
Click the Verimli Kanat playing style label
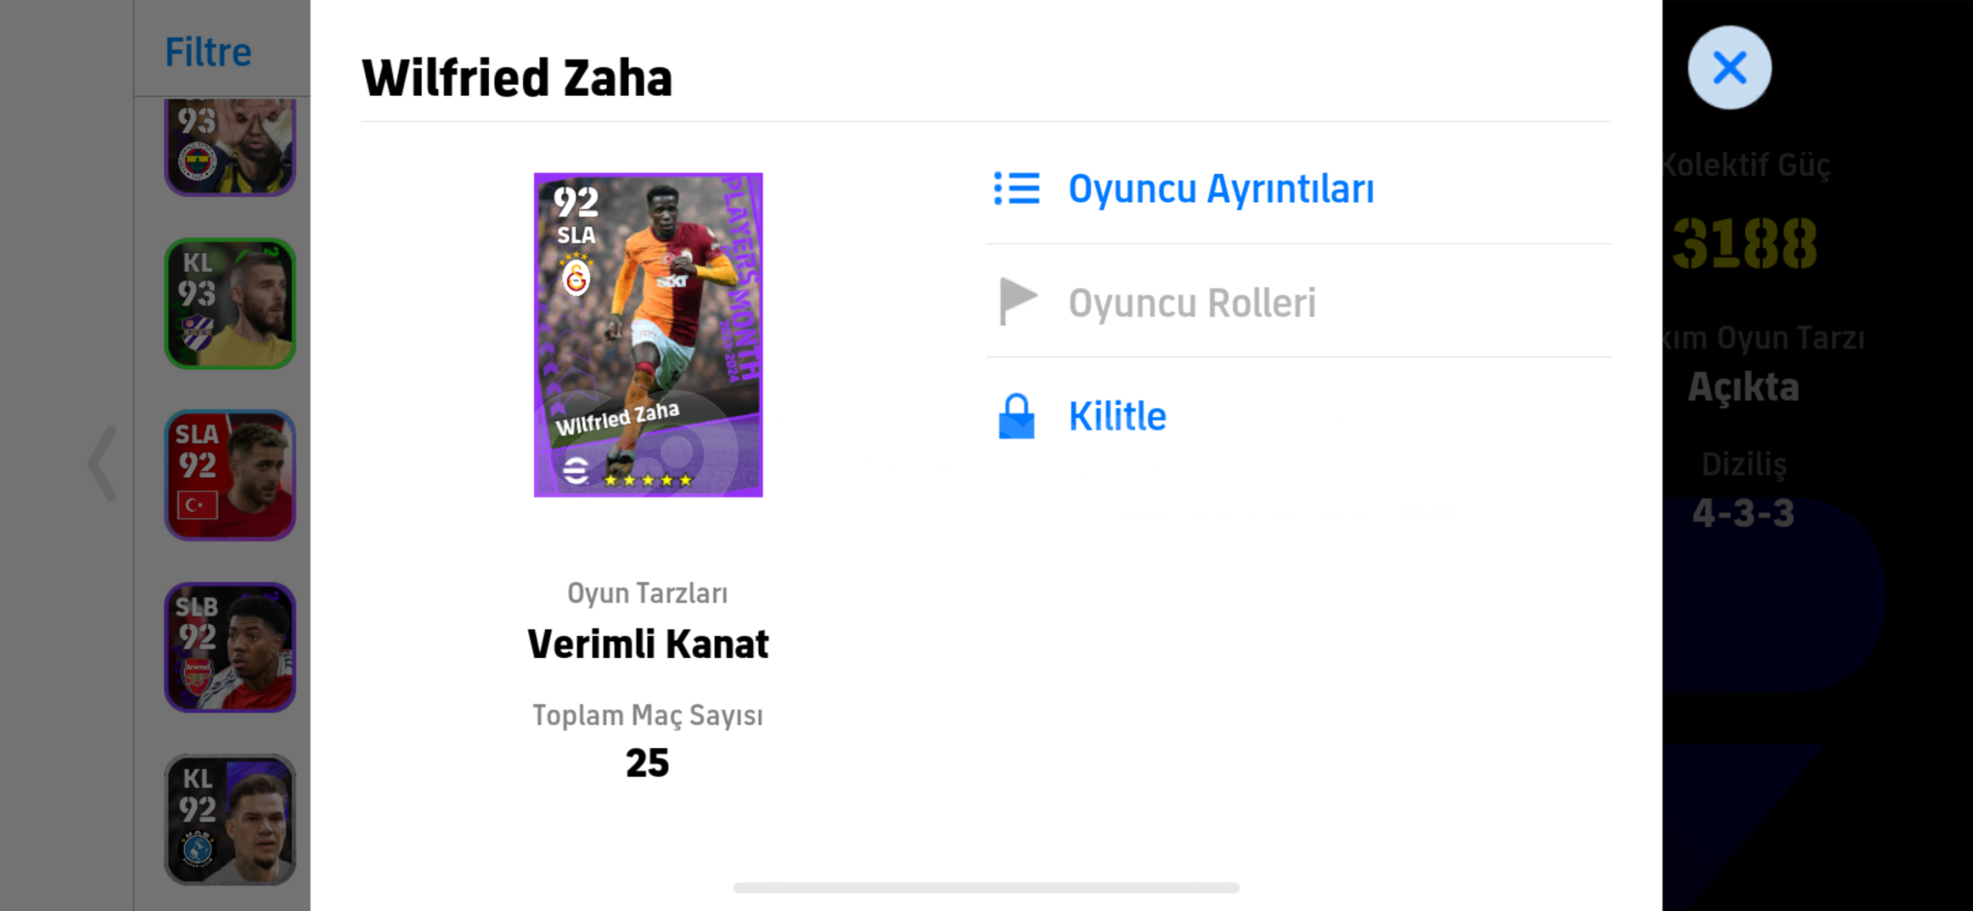648,644
